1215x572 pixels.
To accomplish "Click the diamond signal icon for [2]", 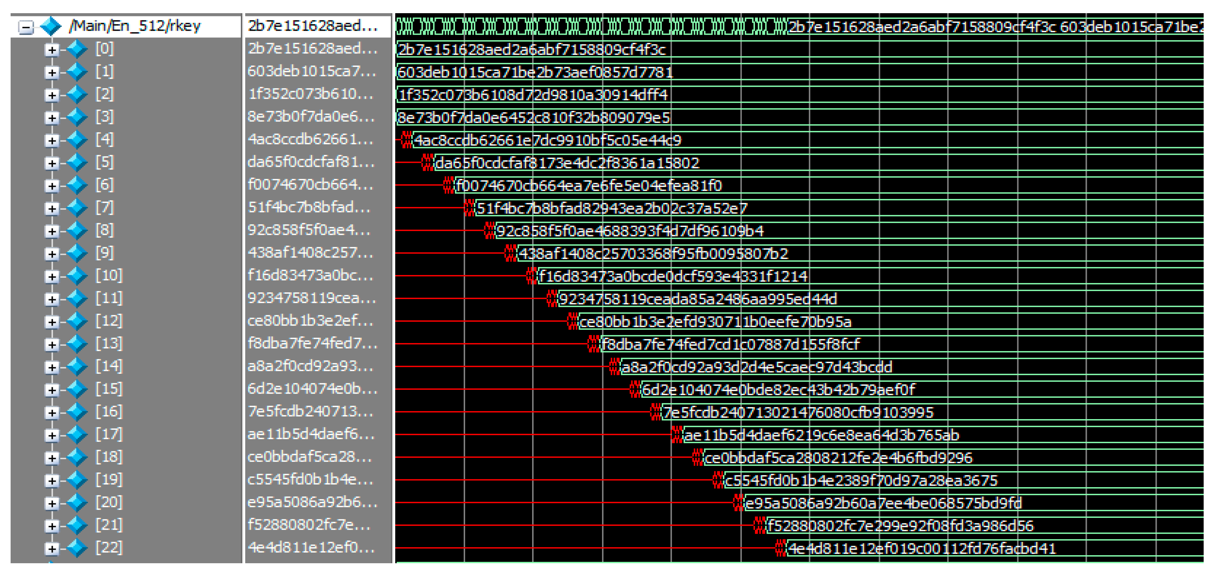I will tap(77, 95).
